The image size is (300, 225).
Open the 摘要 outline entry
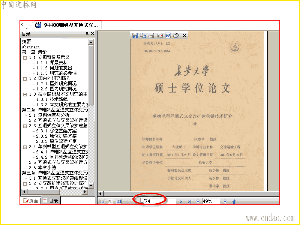(x=26, y=42)
